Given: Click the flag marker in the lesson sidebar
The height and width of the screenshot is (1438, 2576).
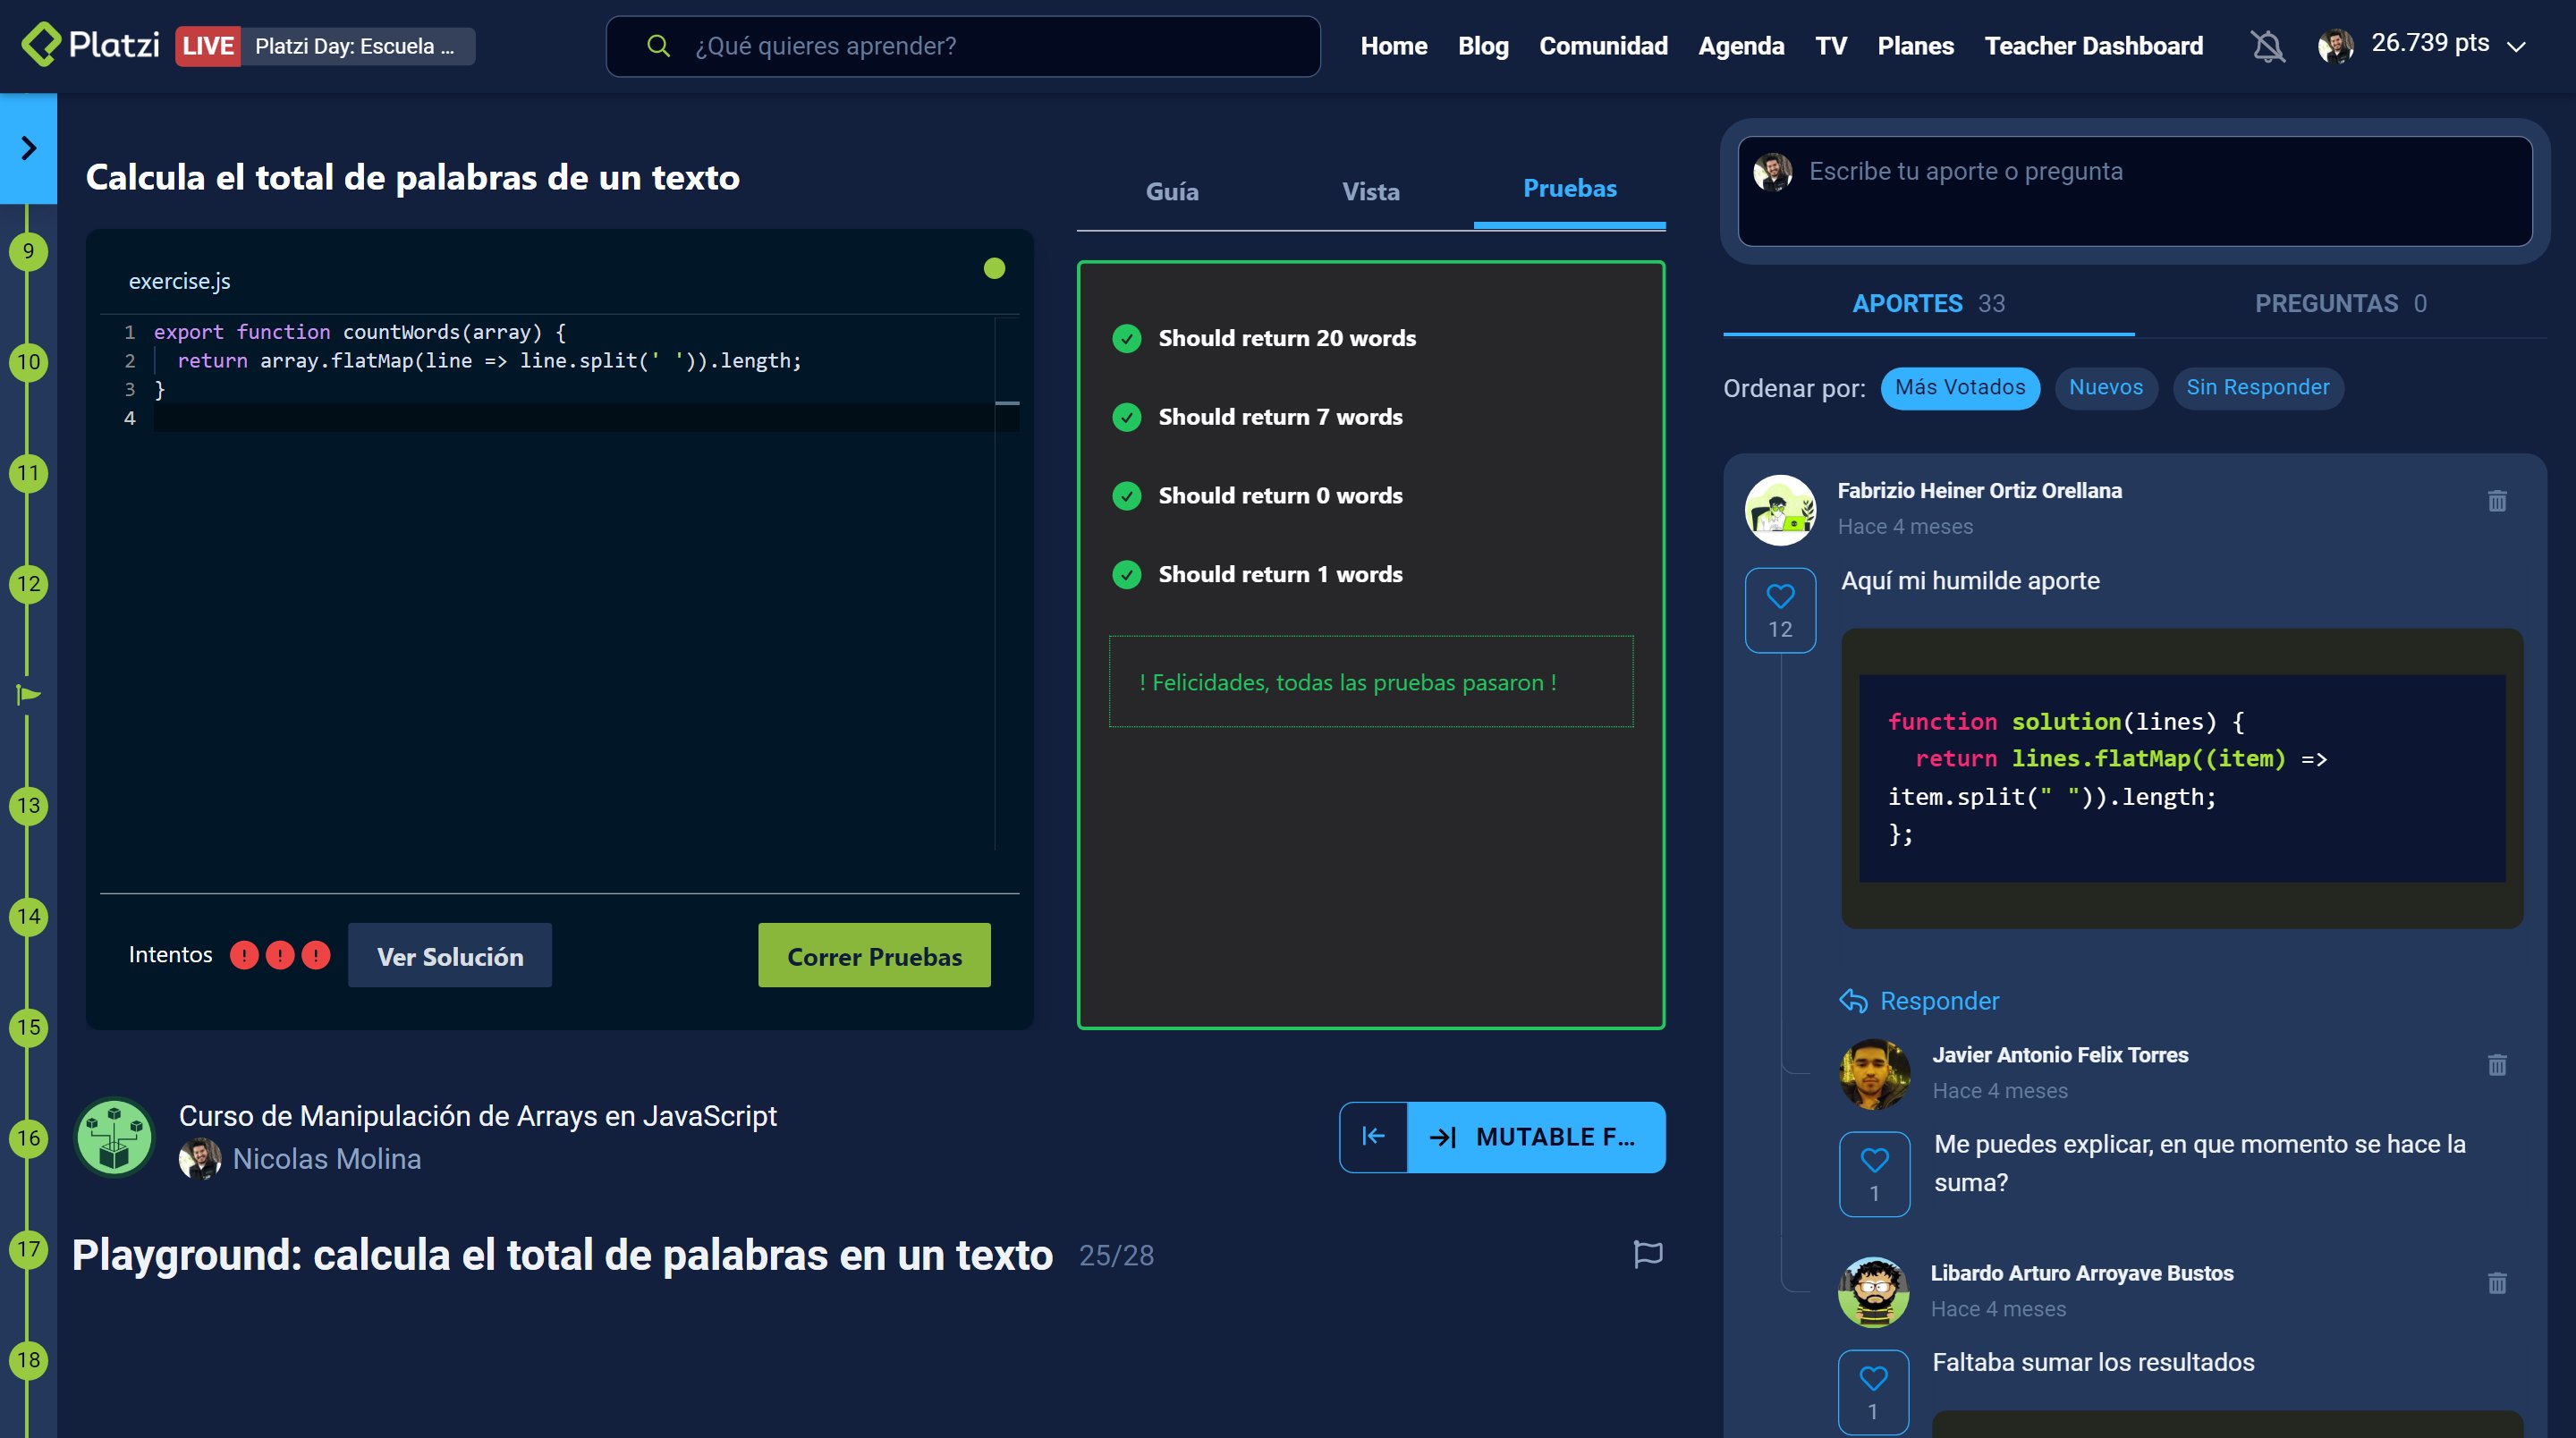Looking at the screenshot, I should point(29,692).
